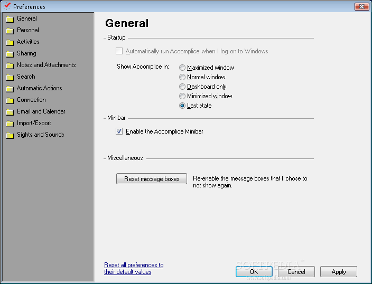
Task: Click Reset all preferences to default values link
Action: point(134,268)
